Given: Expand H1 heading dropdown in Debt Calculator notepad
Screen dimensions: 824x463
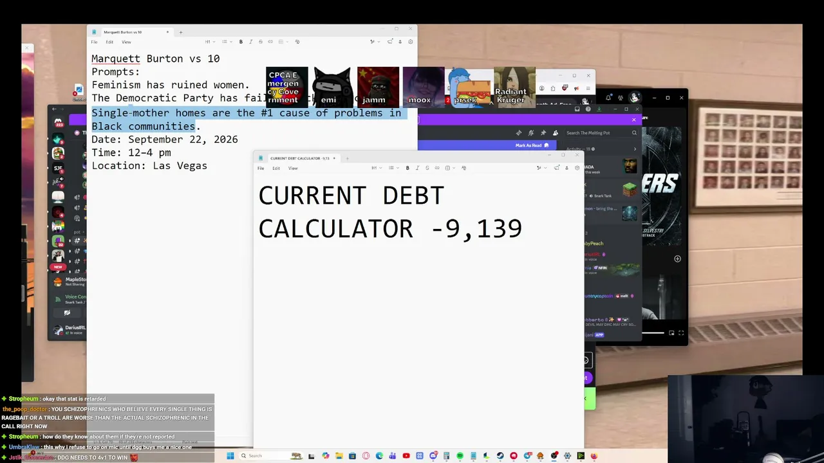Looking at the screenshot, I should (x=375, y=168).
